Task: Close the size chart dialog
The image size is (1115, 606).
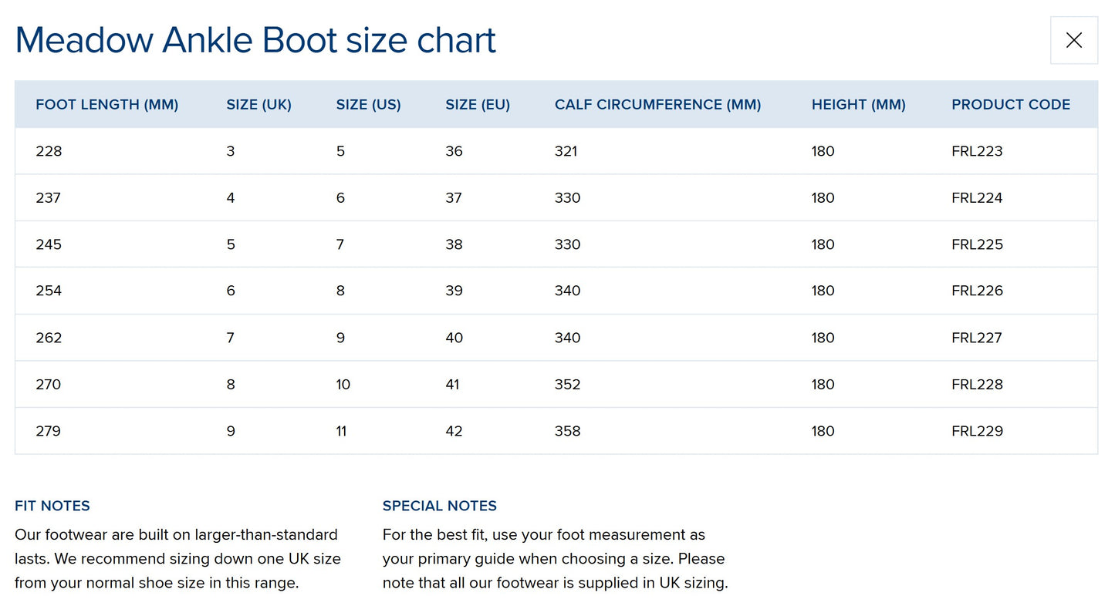Action: [1073, 40]
